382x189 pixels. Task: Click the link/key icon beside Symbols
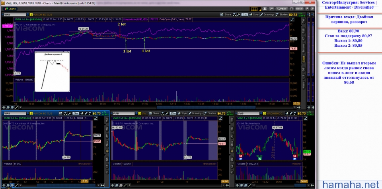(x=271, y=9)
